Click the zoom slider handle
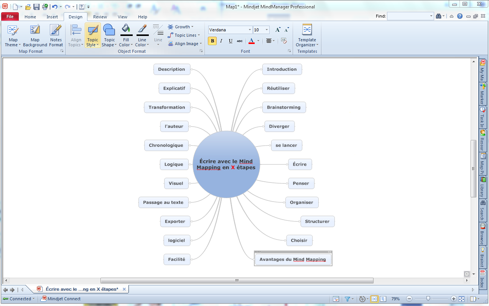 point(428,299)
